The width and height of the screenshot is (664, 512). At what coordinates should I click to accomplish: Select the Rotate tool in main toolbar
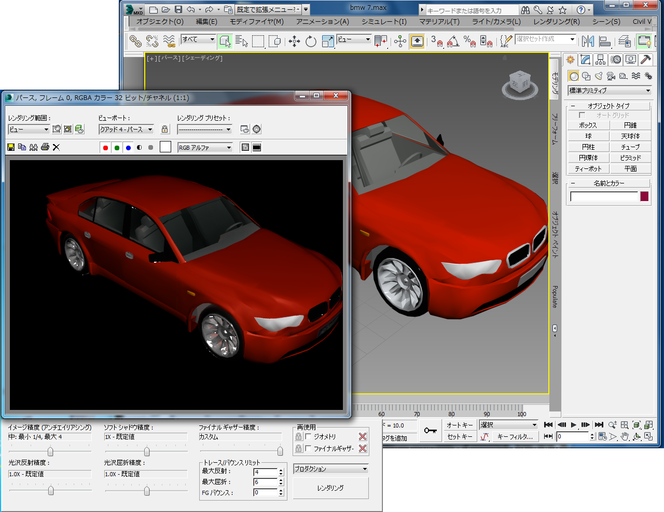click(x=311, y=41)
